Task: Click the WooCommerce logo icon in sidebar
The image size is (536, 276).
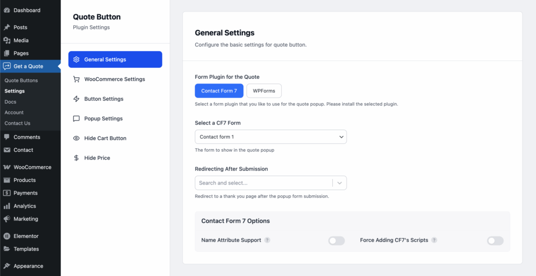Action: coord(7,167)
